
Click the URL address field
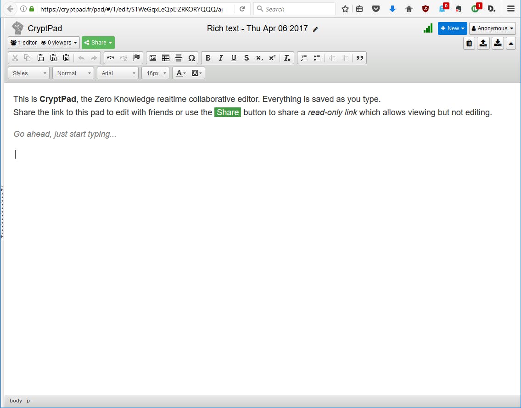point(131,9)
